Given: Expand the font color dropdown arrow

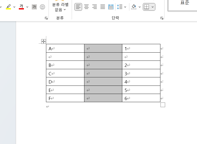Looking at the screenshot, I should pos(27,7).
